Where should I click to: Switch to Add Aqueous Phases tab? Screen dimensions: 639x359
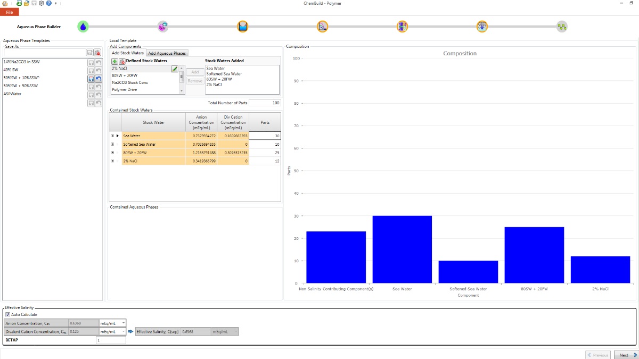(x=167, y=53)
